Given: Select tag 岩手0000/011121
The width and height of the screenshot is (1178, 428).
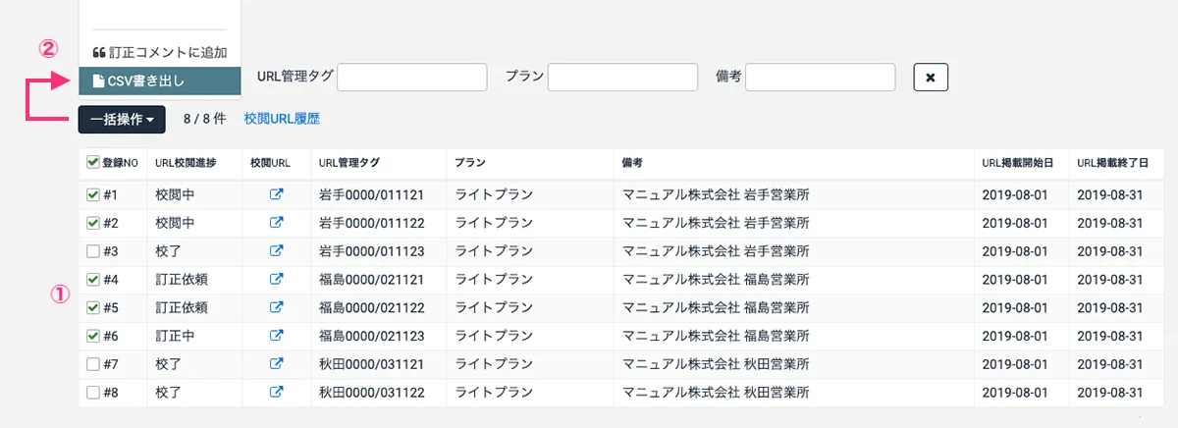Looking at the screenshot, I should pyautogui.click(x=372, y=195).
